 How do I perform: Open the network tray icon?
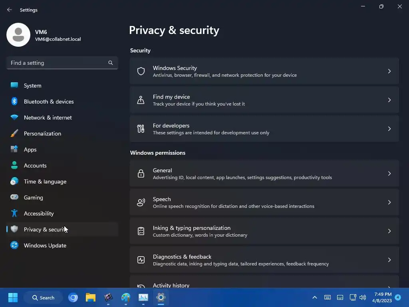click(x=353, y=297)
